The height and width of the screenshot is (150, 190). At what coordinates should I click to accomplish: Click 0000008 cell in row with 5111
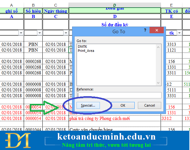pyautogui.click(x=33, y=90)
